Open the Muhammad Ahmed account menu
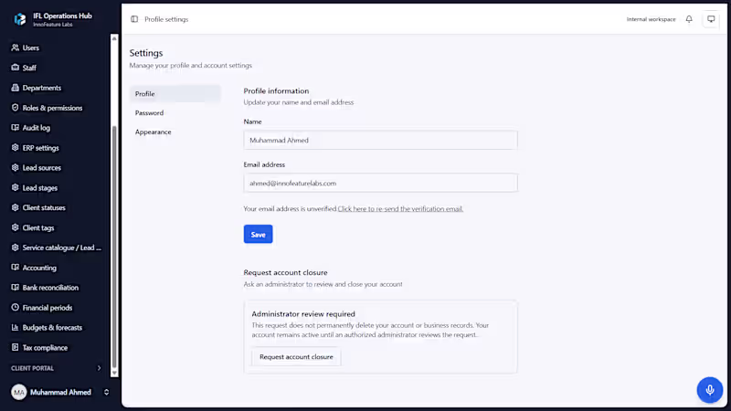The width and height of the screenshot is (731, 411). (60, 393)
